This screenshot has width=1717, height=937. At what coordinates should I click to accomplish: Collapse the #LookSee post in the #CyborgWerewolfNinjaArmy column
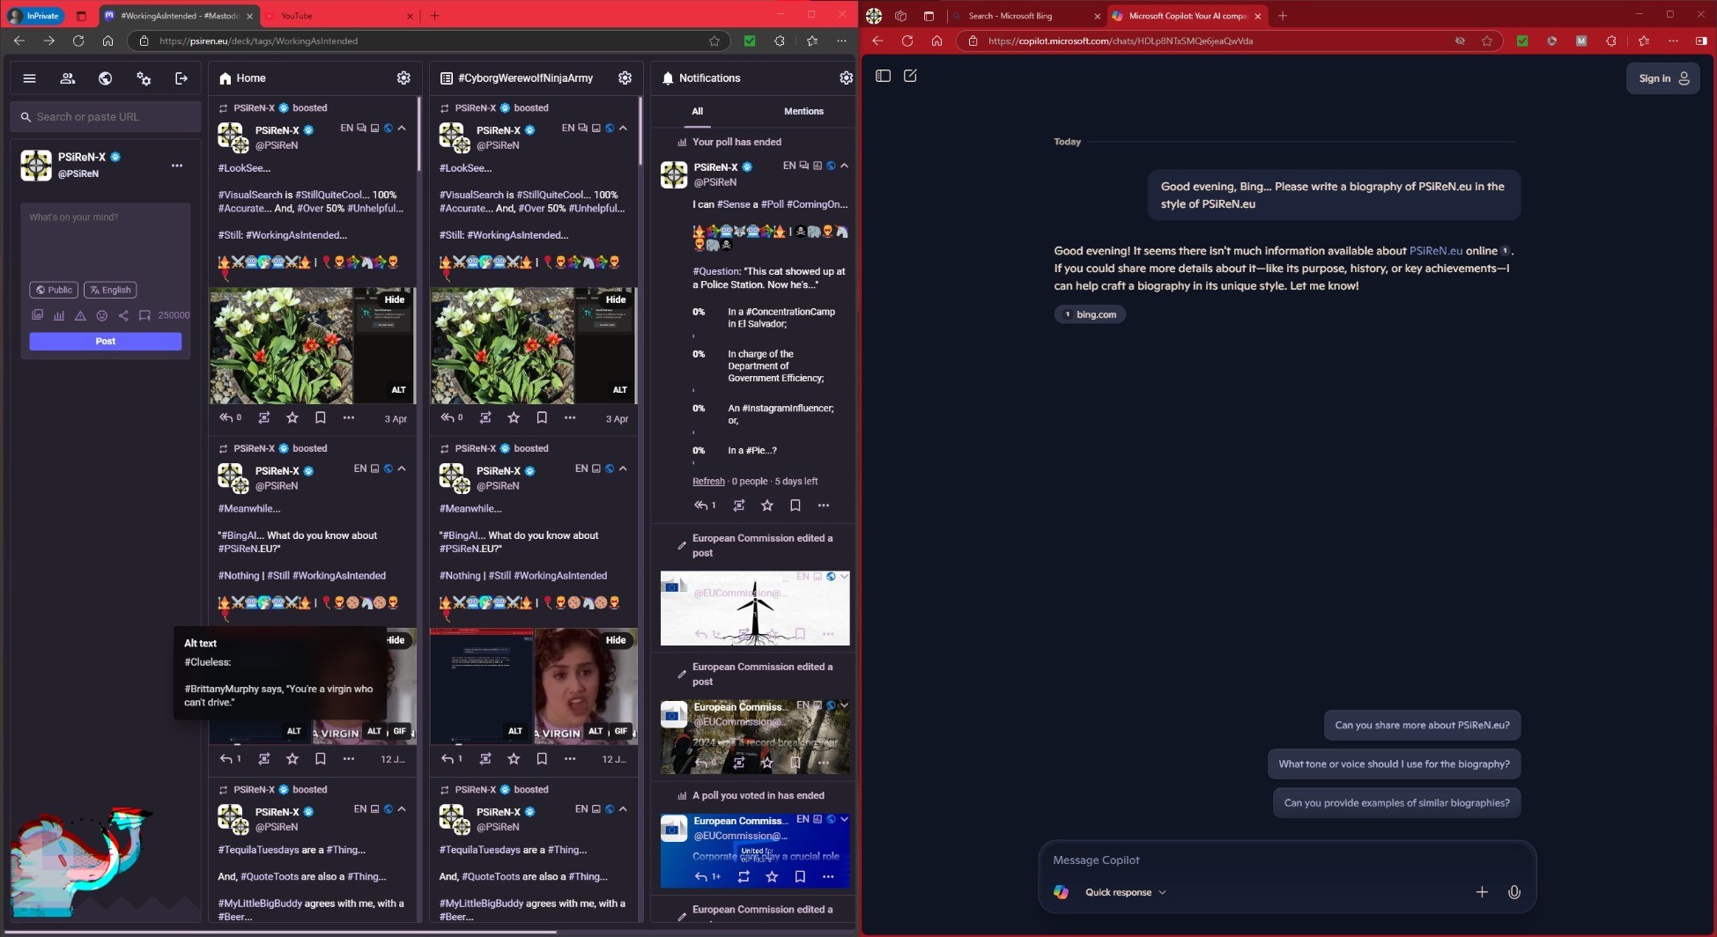tap(623, 128)
